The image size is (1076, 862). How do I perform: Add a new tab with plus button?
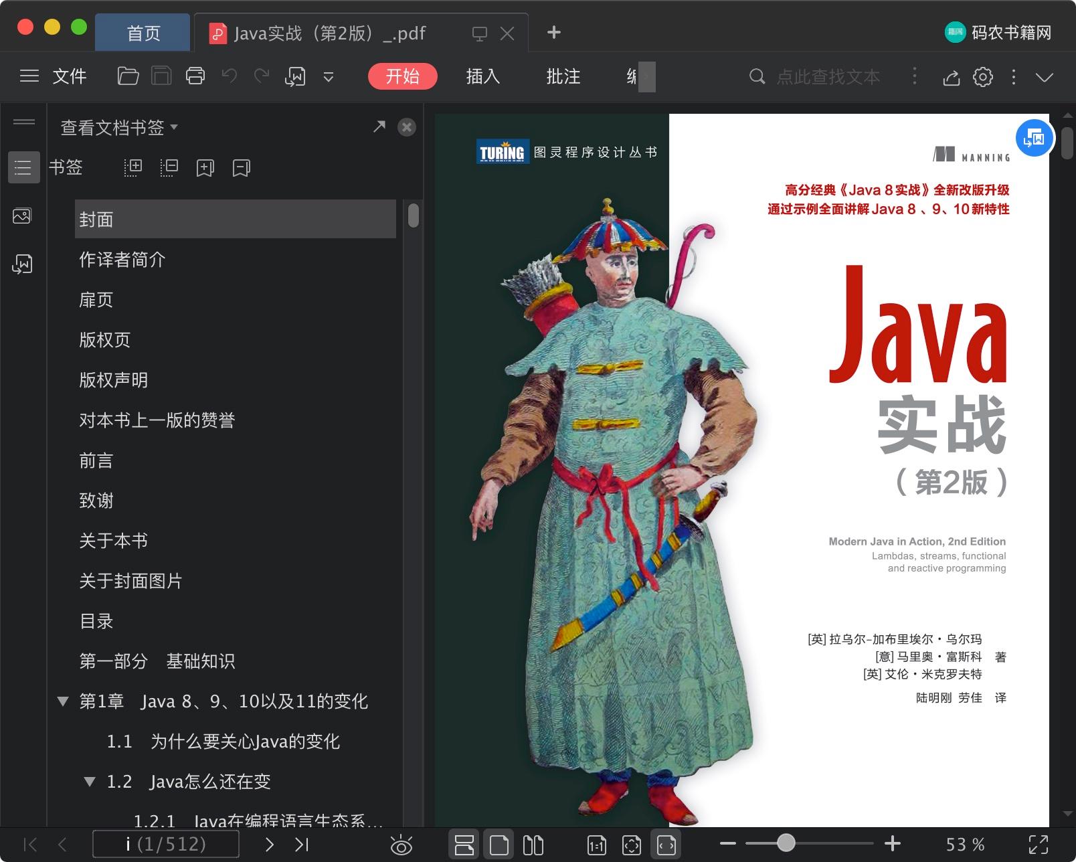point(554,32)
